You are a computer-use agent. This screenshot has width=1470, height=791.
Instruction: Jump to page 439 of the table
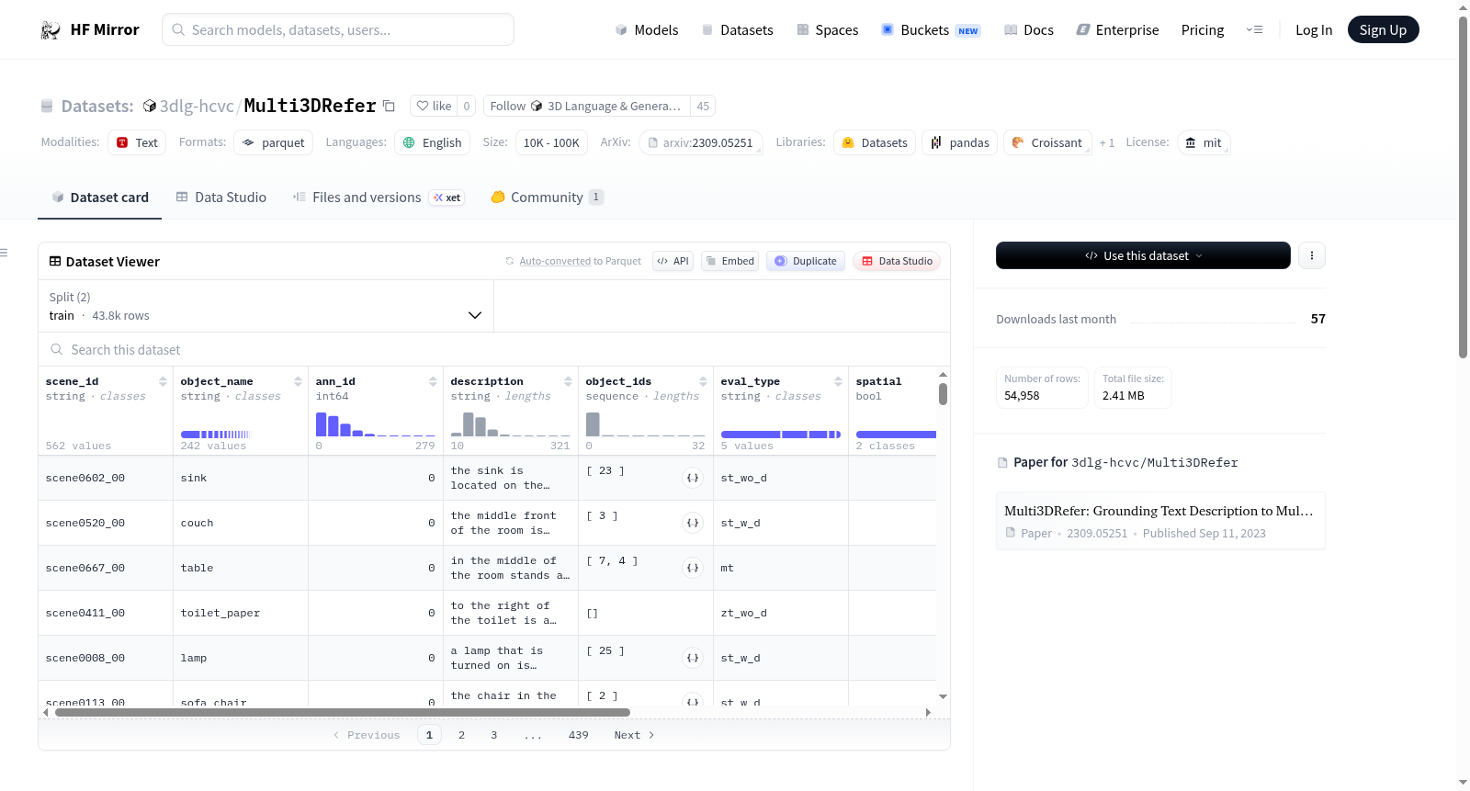[579, 735]
